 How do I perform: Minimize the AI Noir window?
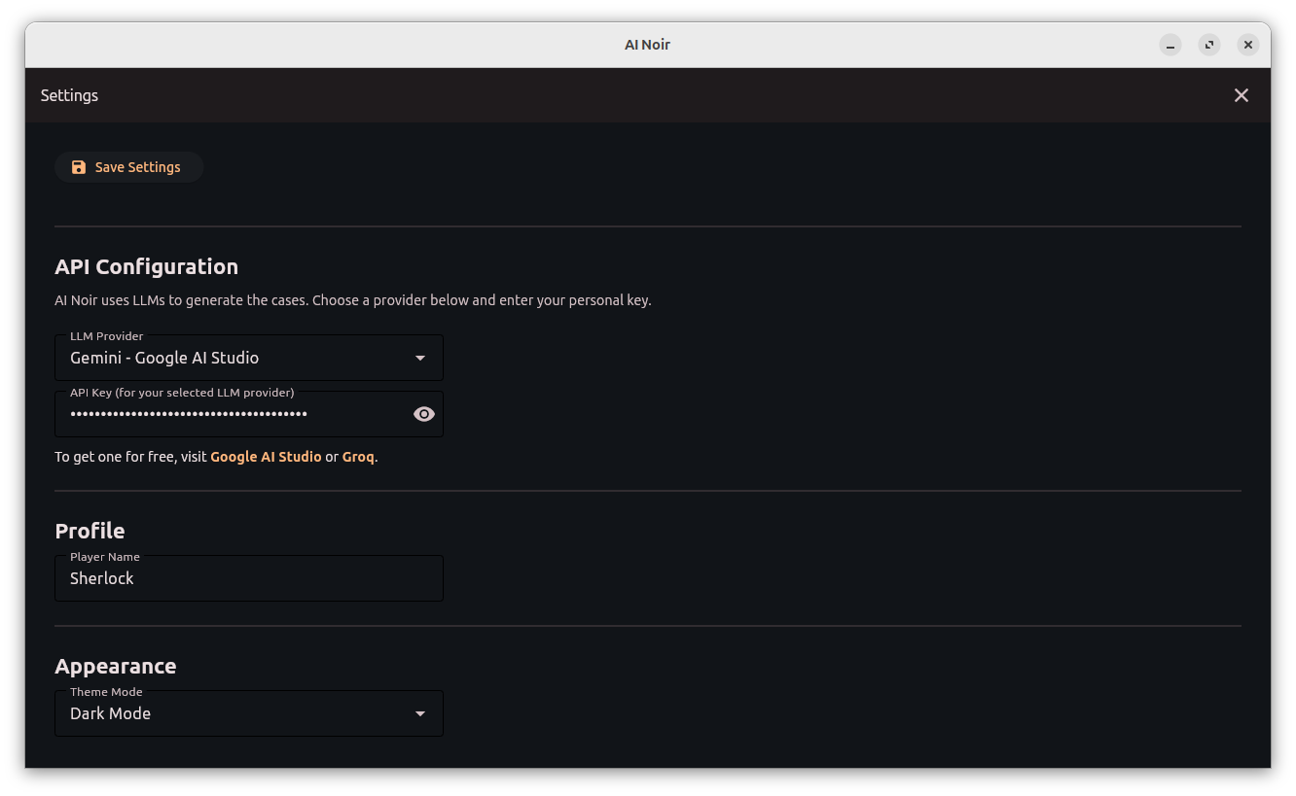(x=1170, y=45)
